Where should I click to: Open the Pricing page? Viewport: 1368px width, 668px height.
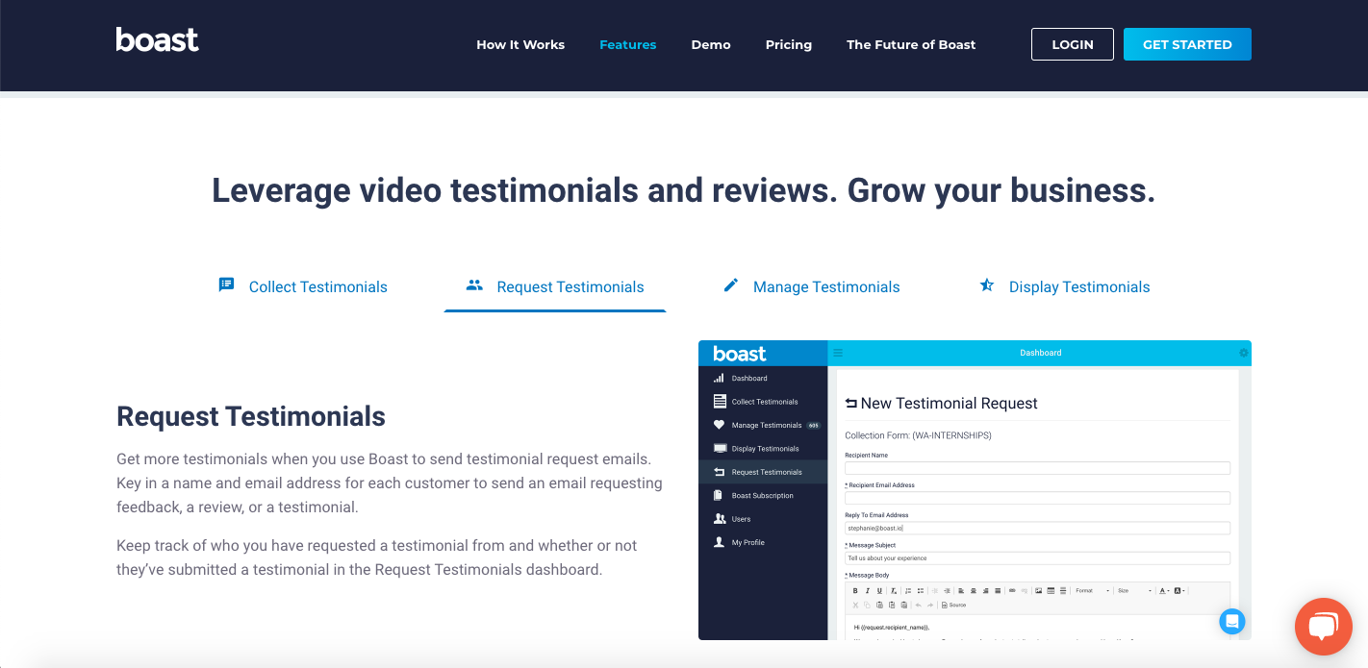pyautogui.click(x=789, y=44)
